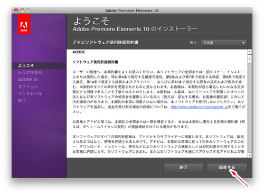This screenshot has height=194, width=264.
Task: Click the license scrollbar track below thumb
Action: (x=250, y=107)
